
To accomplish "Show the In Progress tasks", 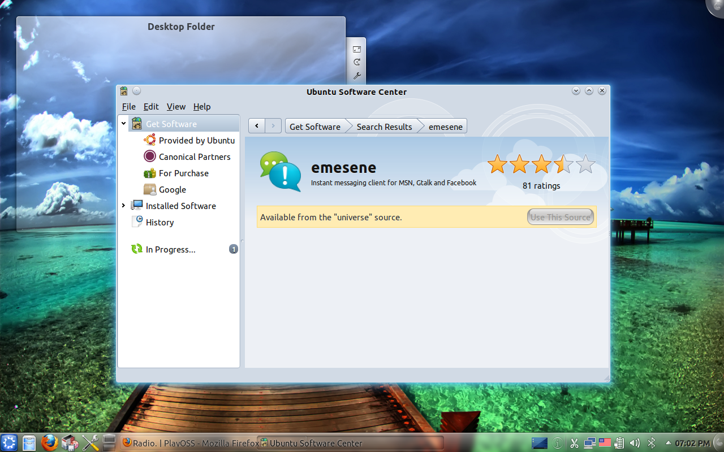I will pos(170,249).
